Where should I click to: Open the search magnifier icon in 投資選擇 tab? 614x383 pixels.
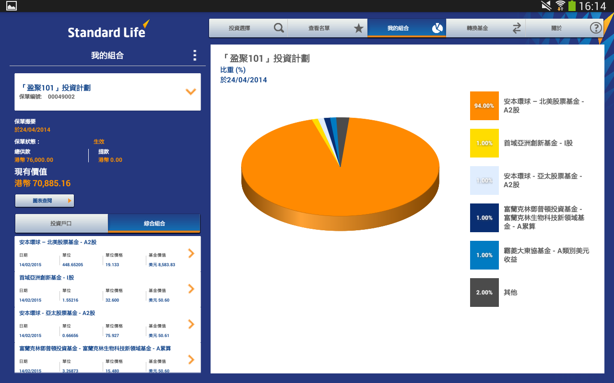[279, 28]
